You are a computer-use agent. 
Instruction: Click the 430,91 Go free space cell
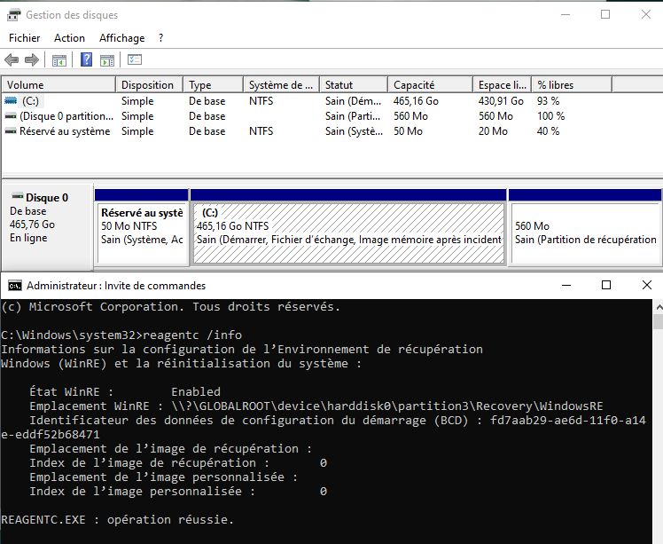point(501,101)
